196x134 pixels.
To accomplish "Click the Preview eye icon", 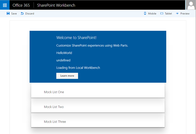I will (x=177, y=14).
